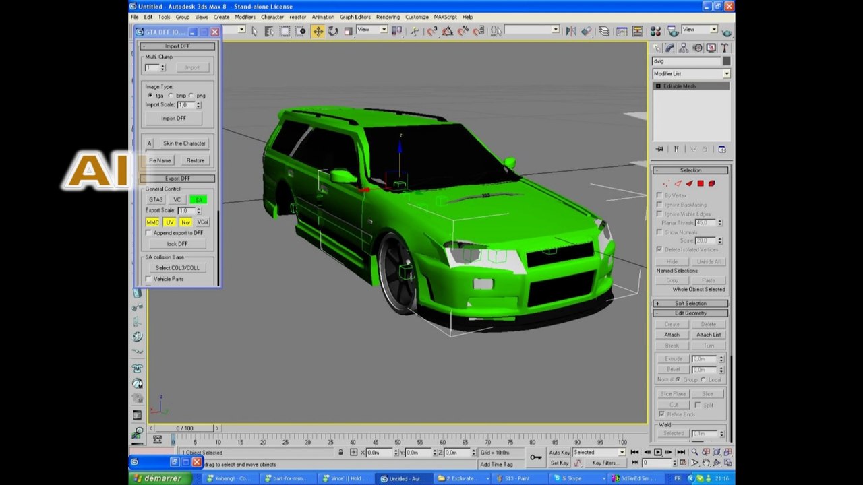Open the Utilities hammer panel tab
Screen dimensions: 863x485
[724, 48]
